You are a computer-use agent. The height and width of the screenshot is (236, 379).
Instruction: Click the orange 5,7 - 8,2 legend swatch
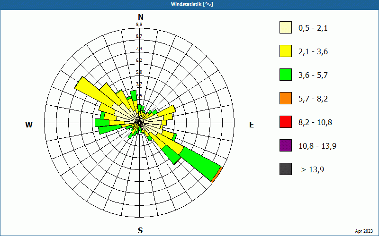[x=286, y=98]
